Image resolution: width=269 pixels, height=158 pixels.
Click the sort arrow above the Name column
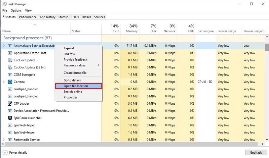pos(35,24)
